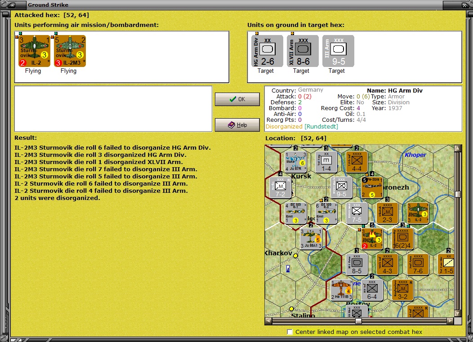Click the map horizontal scrollbar right arrow
Screen dimensions: 473x342
451,321
